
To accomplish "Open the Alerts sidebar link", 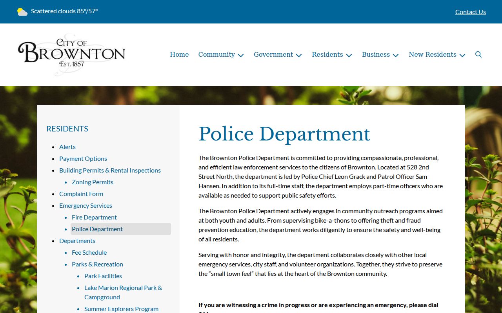I will pos(67,147).
